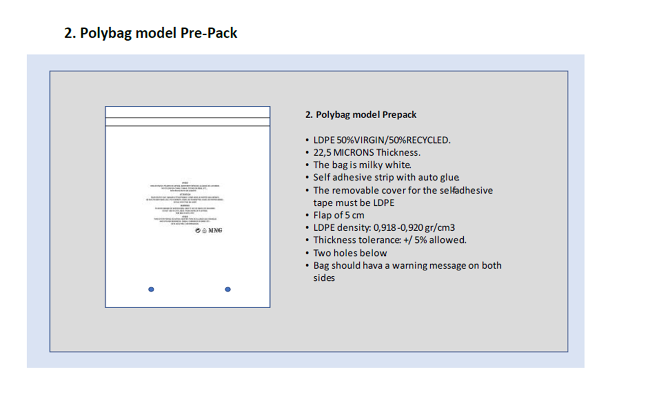Click the "Two holes below" bullet
The height and width of the screenshot is (394, 650).
(349, 253)
